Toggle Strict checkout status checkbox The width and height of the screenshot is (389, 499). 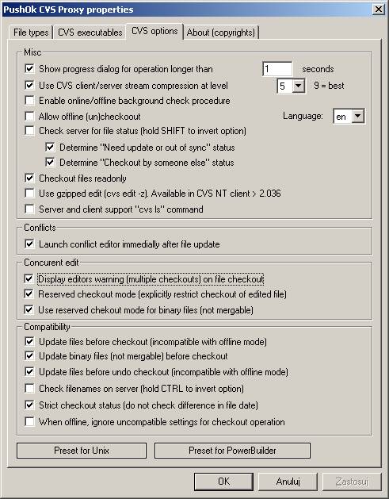[x=29, y=405]
